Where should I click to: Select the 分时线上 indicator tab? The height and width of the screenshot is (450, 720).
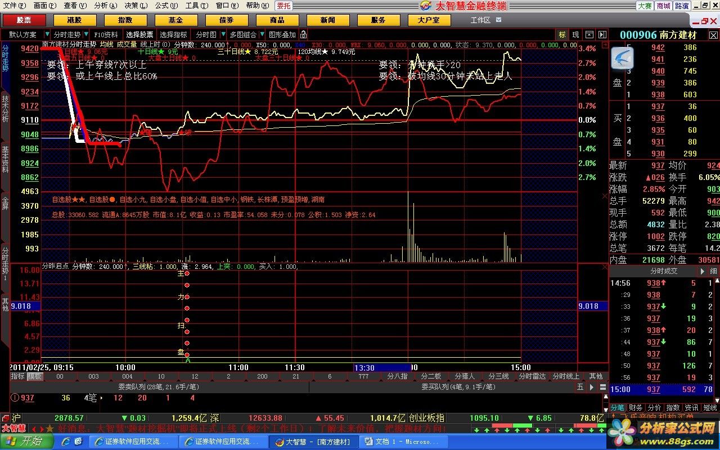(566, 376)
